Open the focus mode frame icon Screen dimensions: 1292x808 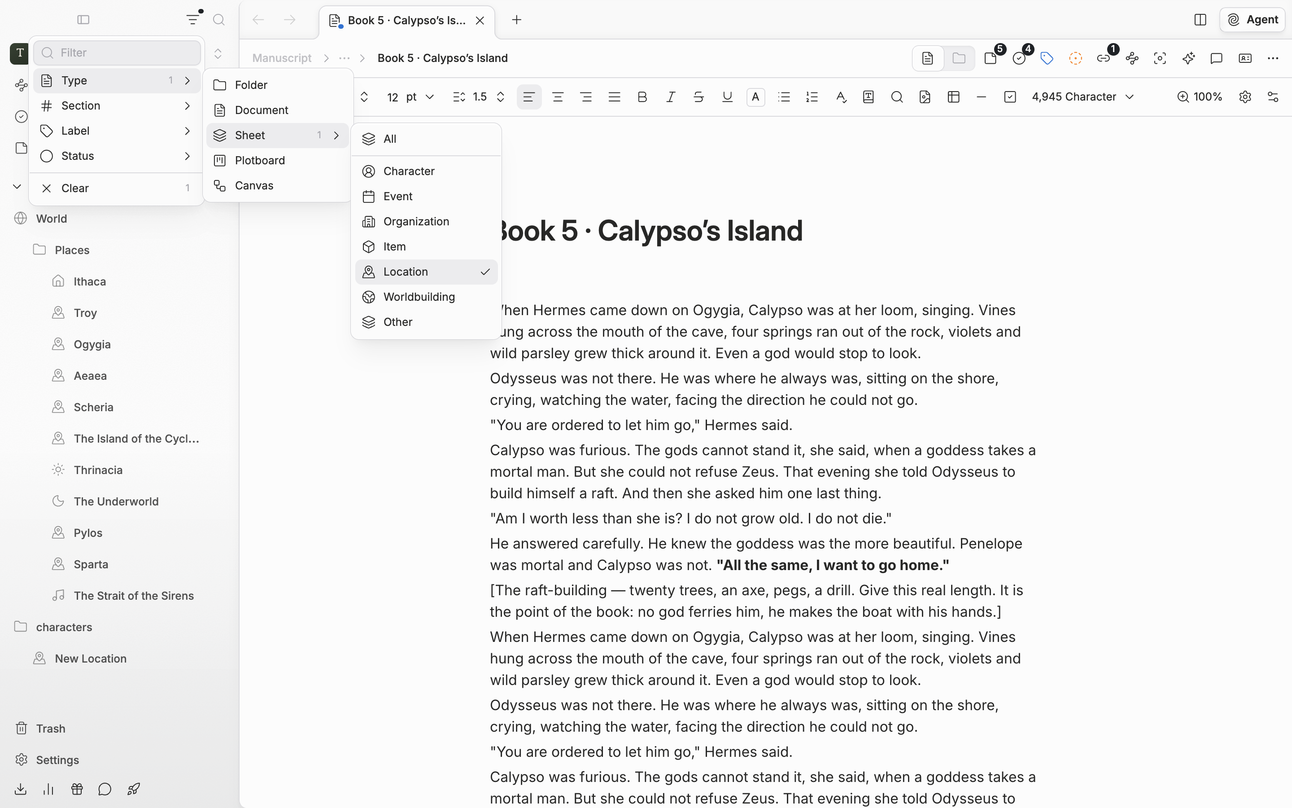coord(1160,58)
